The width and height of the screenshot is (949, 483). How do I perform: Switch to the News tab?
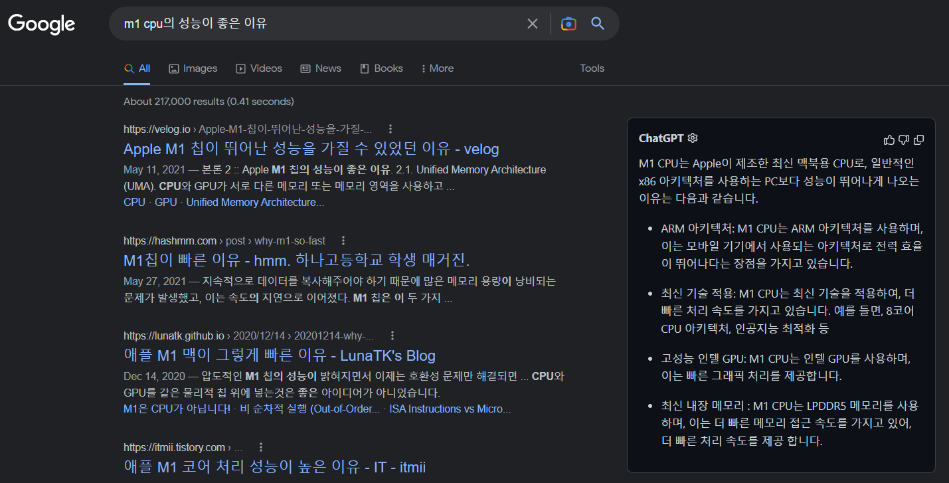[x=321, y=68]
